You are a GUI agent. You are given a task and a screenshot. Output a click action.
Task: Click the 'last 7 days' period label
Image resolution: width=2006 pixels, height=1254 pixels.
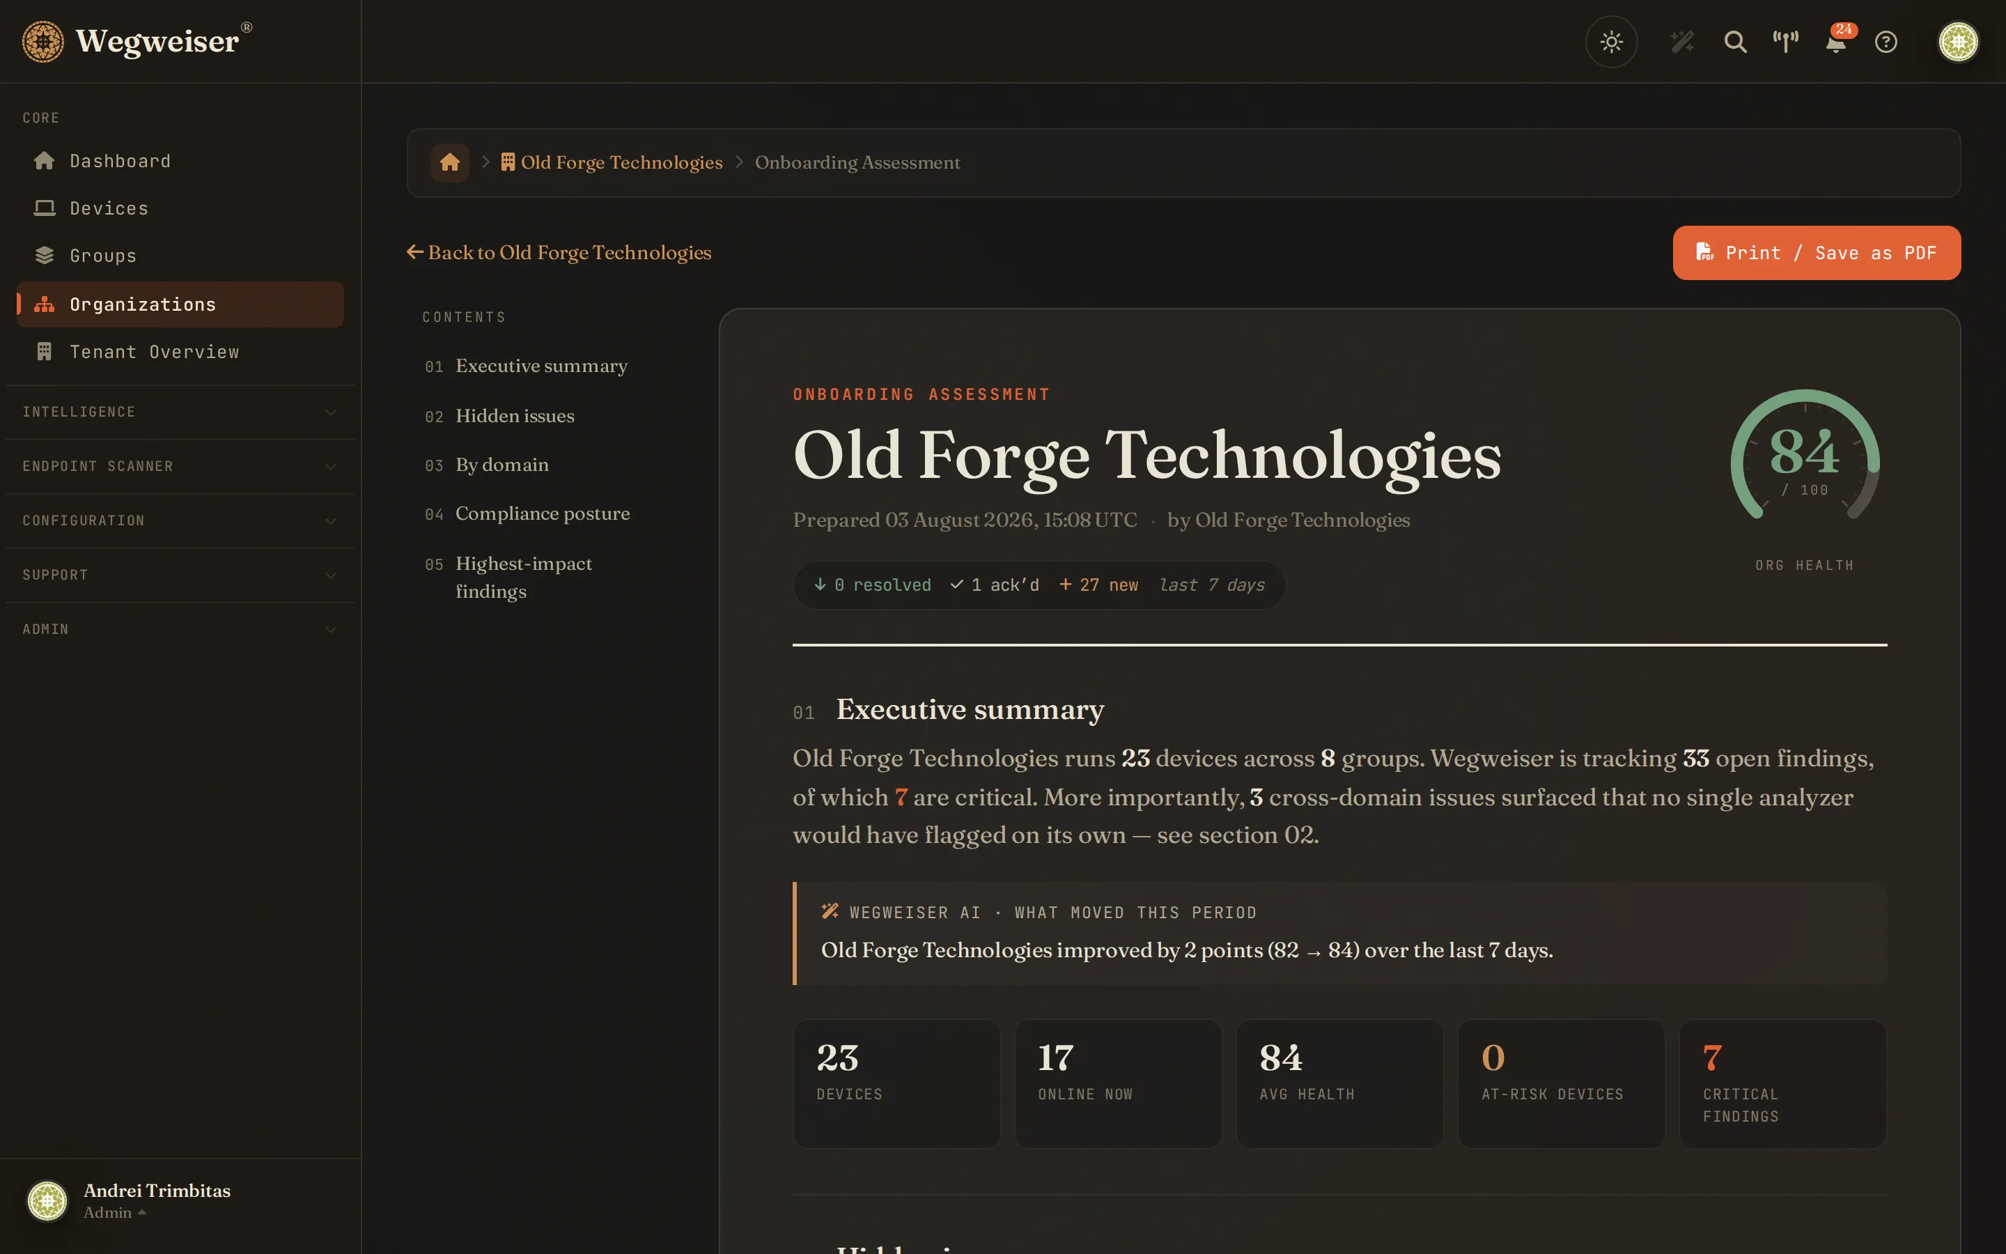tap(1212, 585)
